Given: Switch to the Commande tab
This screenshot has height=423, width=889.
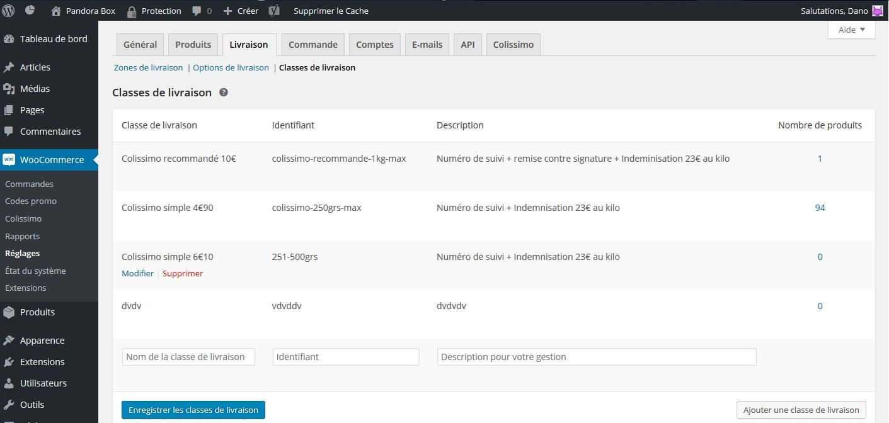Looking at the screenshot, I should [x=313, y=45].
